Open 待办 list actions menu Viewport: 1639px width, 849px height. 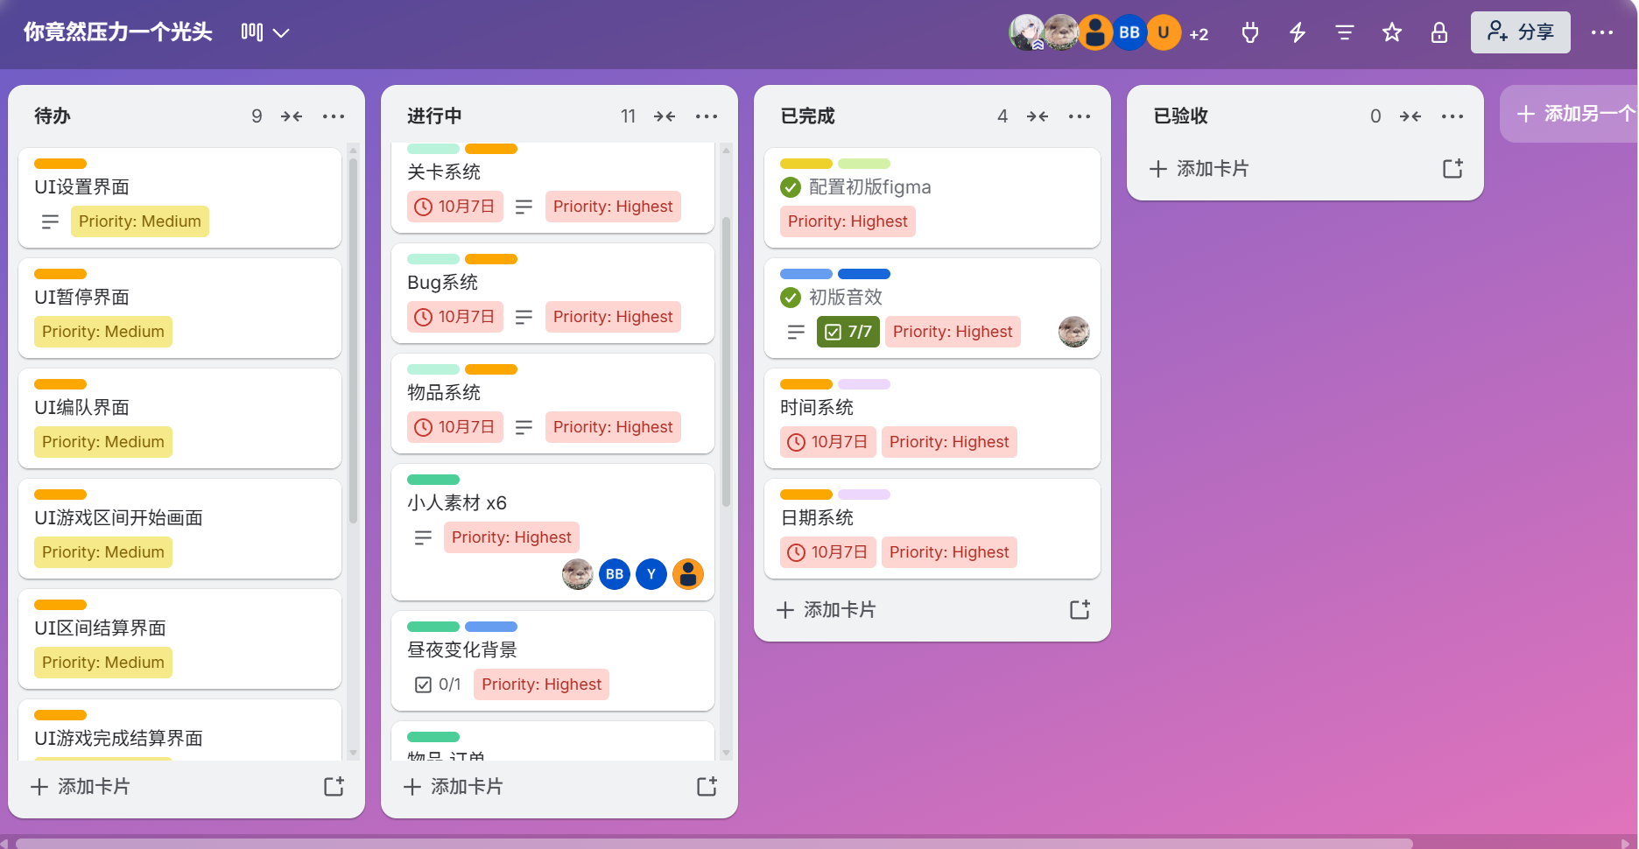coord(334,116)
